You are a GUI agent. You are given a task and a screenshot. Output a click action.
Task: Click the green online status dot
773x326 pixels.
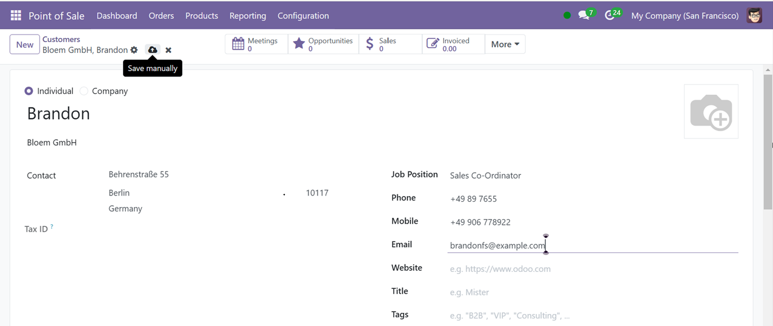[567, 16]
